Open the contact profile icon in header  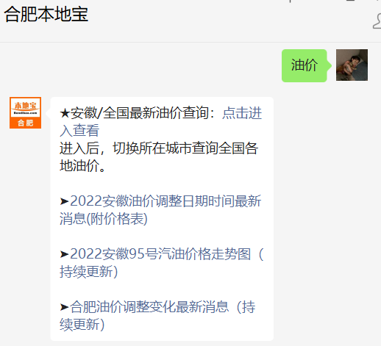[x=377, y=21]
